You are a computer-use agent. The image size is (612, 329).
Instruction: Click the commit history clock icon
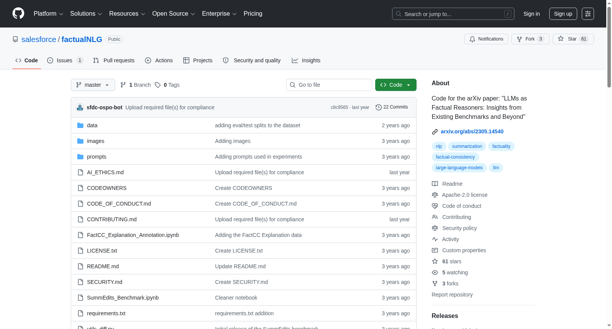click(379, 107)
